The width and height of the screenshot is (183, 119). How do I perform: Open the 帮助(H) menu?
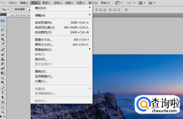coord(105,3)
